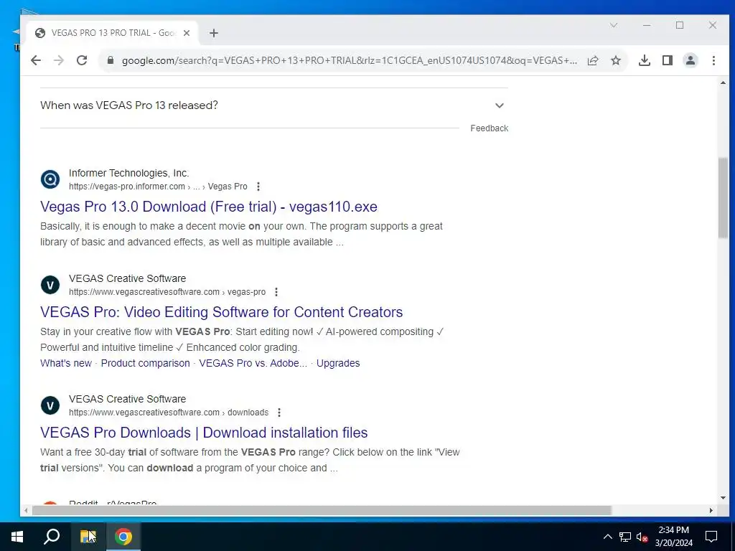Open options for the downloads result
This screenshot has height=551, width=735.
click(279, 413)
